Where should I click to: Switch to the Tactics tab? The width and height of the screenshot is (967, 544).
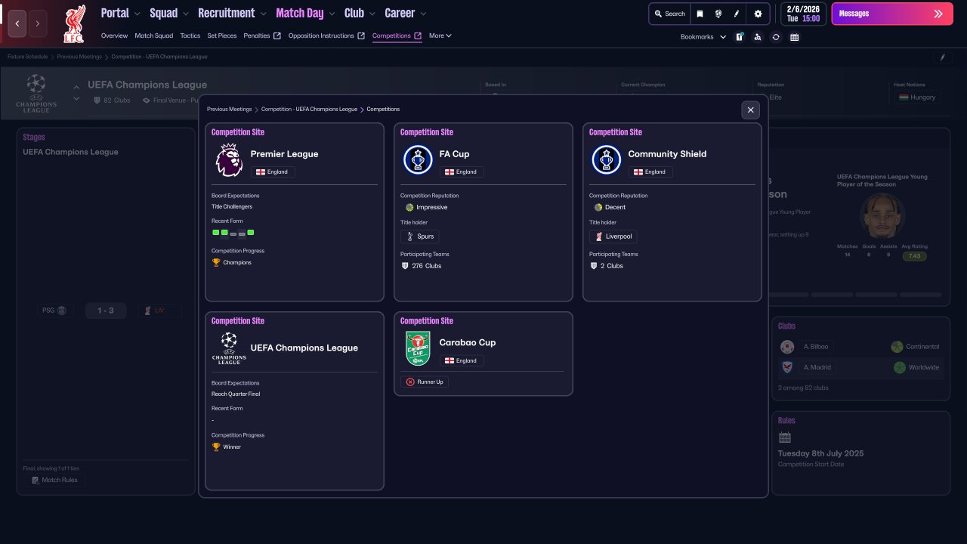click(x=190, y=36)
